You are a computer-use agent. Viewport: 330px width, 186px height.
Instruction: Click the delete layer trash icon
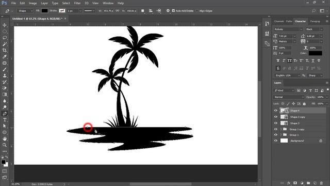[x=321, y=183]
